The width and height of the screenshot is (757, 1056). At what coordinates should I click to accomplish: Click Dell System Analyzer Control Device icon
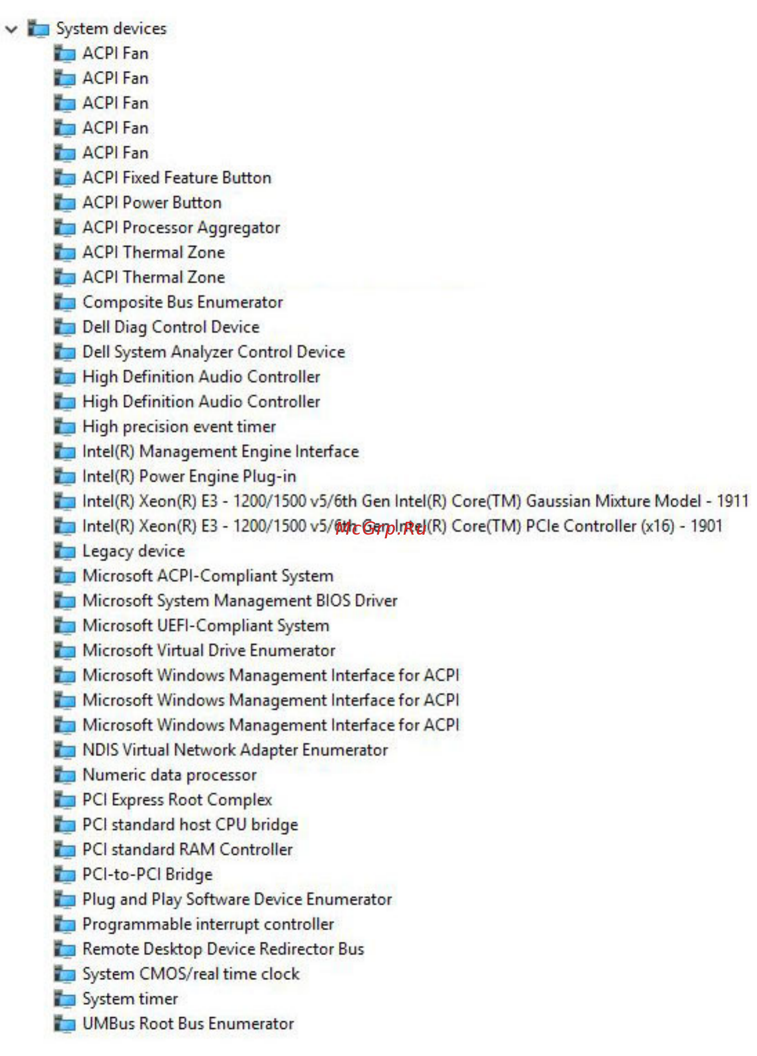tap(65, 351)
